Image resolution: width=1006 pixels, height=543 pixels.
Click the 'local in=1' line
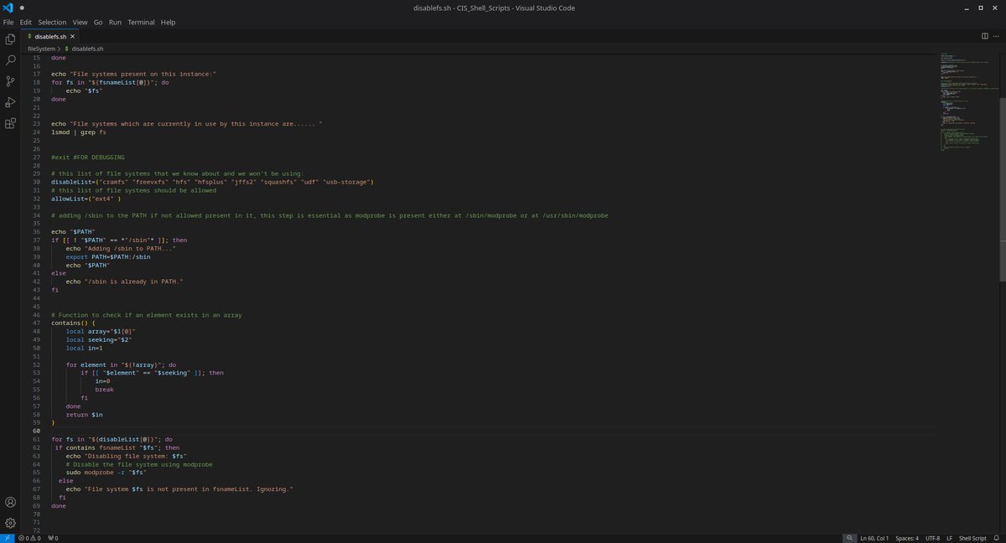point(86,348)
